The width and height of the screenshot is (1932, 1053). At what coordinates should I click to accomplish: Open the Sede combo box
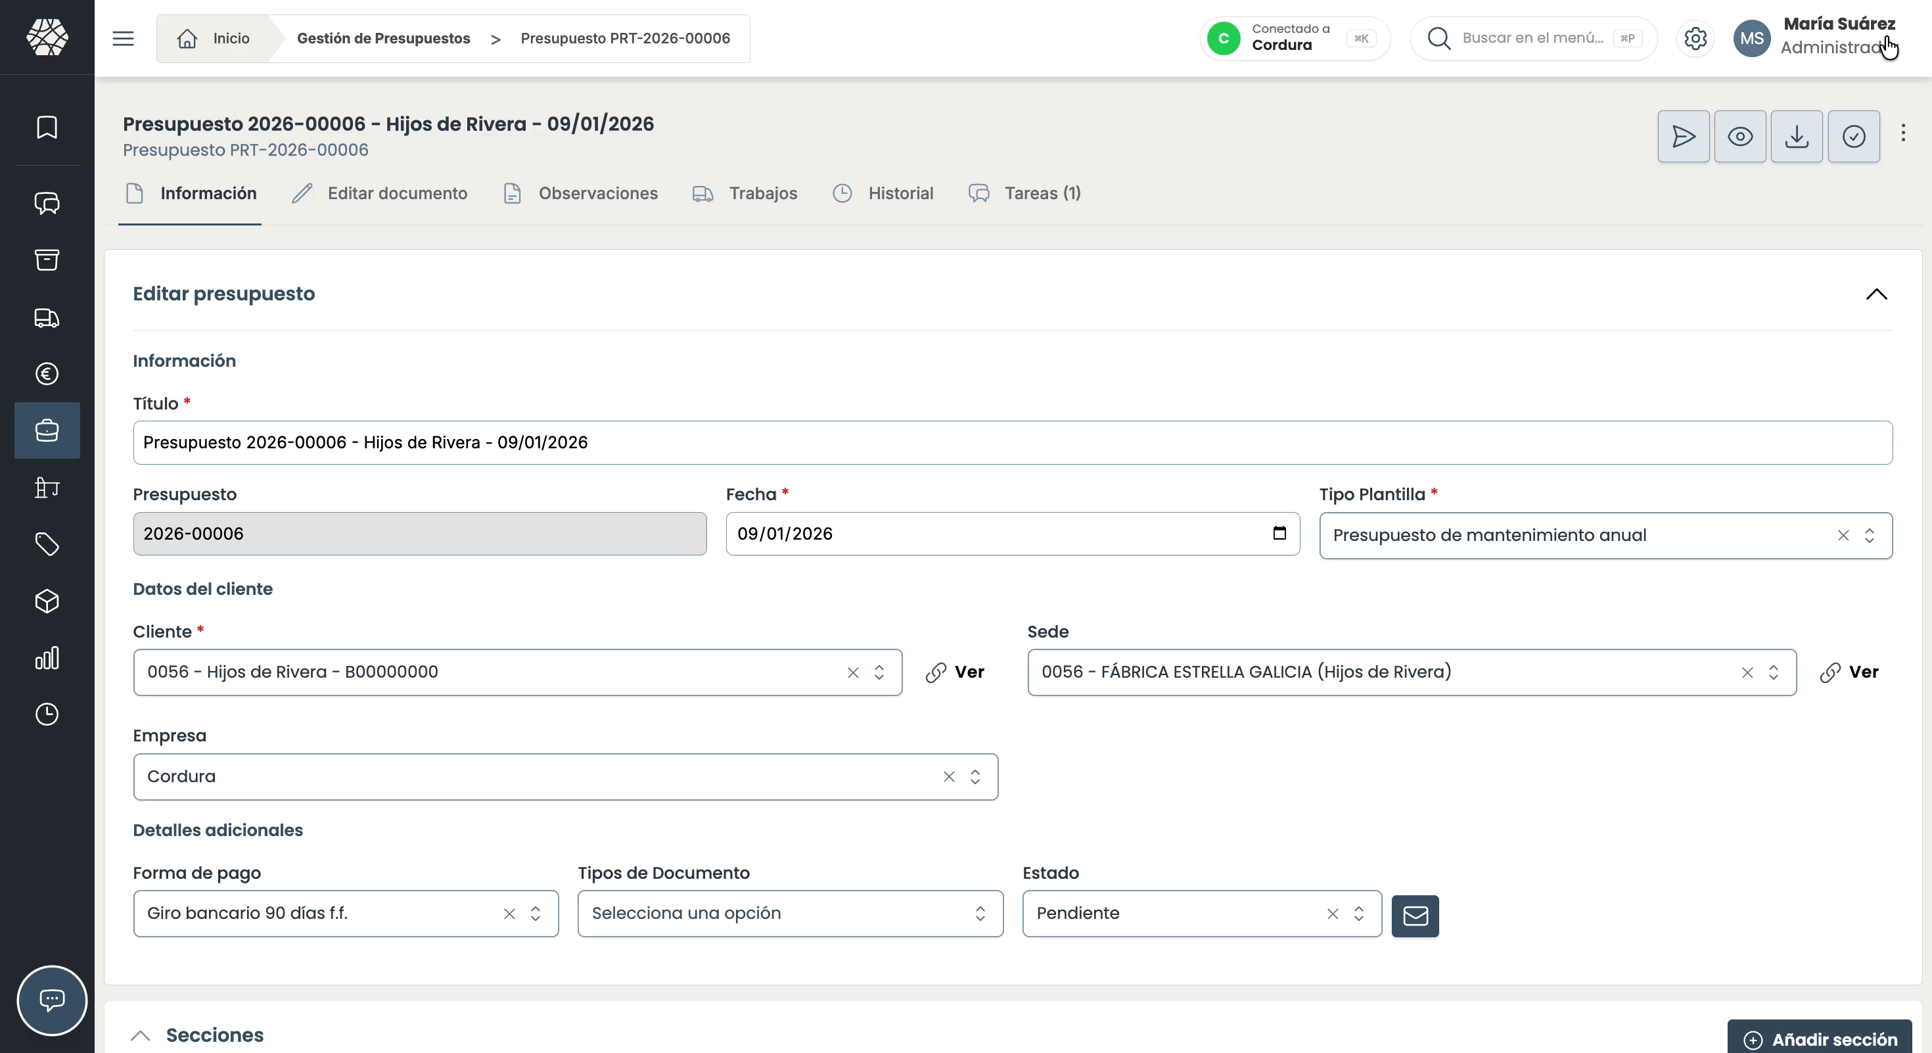coord(1412,672)
